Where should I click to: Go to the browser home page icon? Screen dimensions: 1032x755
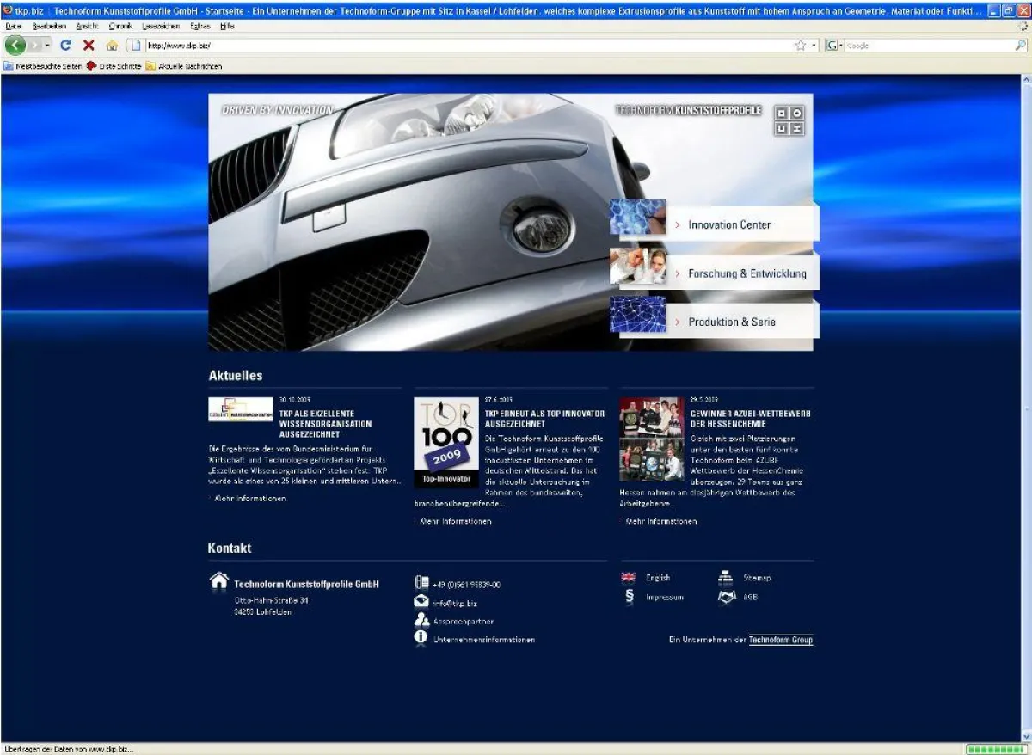pyautogui.click(x=112, y=45)
